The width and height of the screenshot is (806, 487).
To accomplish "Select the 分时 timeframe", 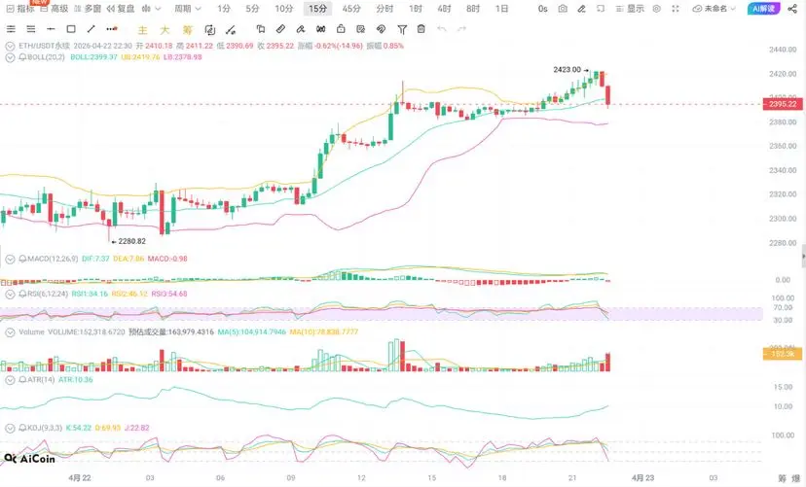I will (x=385, y=9).
